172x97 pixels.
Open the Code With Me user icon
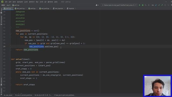point(97,5)
